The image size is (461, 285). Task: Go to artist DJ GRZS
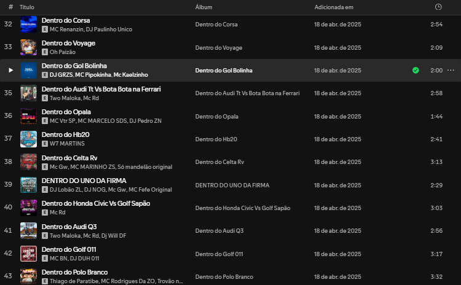click(x=61, y=75)
